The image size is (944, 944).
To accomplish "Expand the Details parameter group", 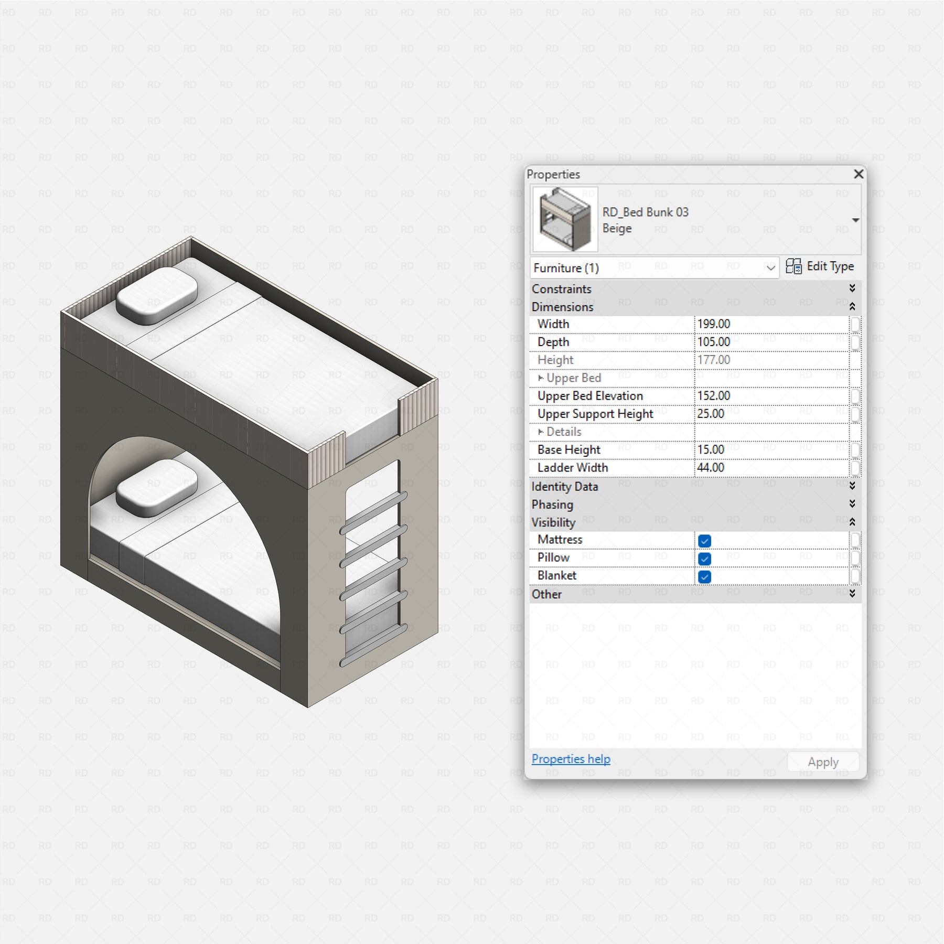I will click(541, 432).
